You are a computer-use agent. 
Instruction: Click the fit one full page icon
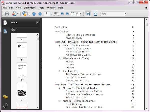(95, 14)
